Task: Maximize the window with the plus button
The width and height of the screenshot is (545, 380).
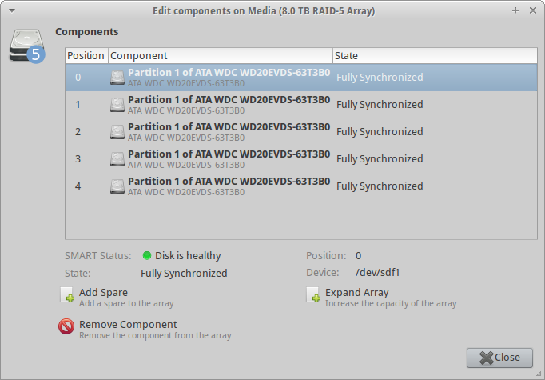Action: [515, 10]
